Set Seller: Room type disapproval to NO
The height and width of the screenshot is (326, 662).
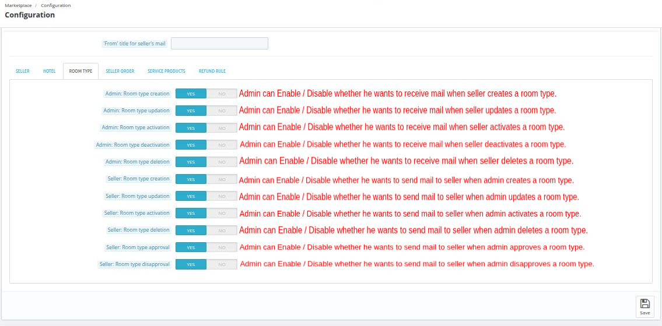tap(222, 264)
